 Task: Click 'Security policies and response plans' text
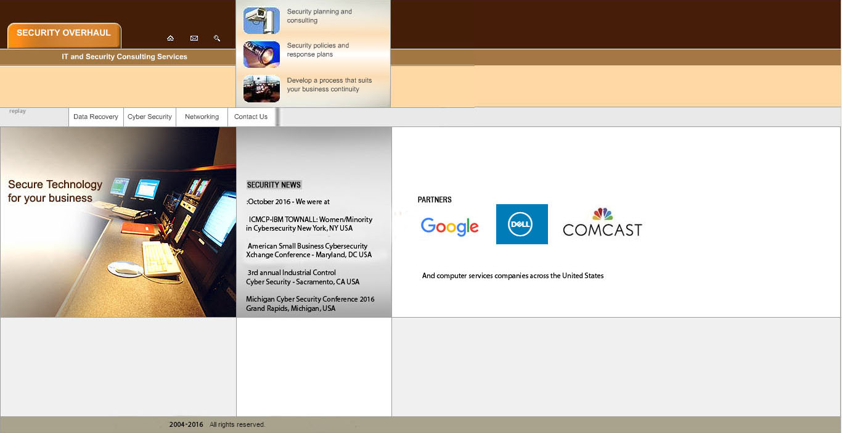tap(318, 50)
